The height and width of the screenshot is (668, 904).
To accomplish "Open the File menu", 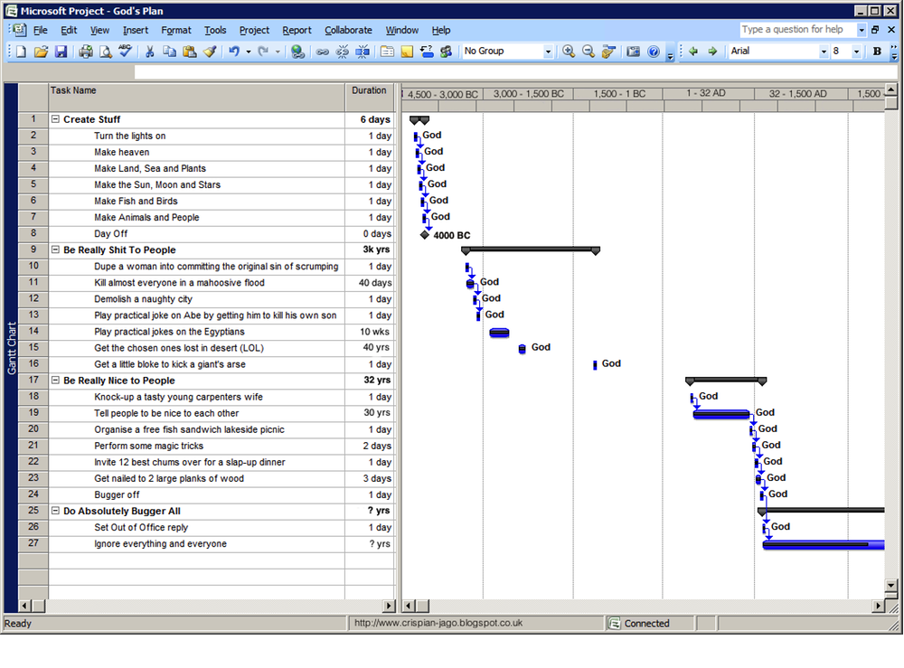I will tap(41, 30).
